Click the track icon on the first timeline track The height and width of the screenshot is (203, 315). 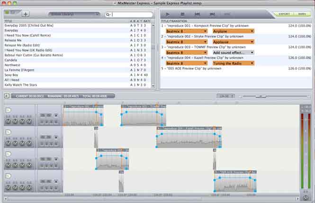pyautogui.click(x=8, y=110)
